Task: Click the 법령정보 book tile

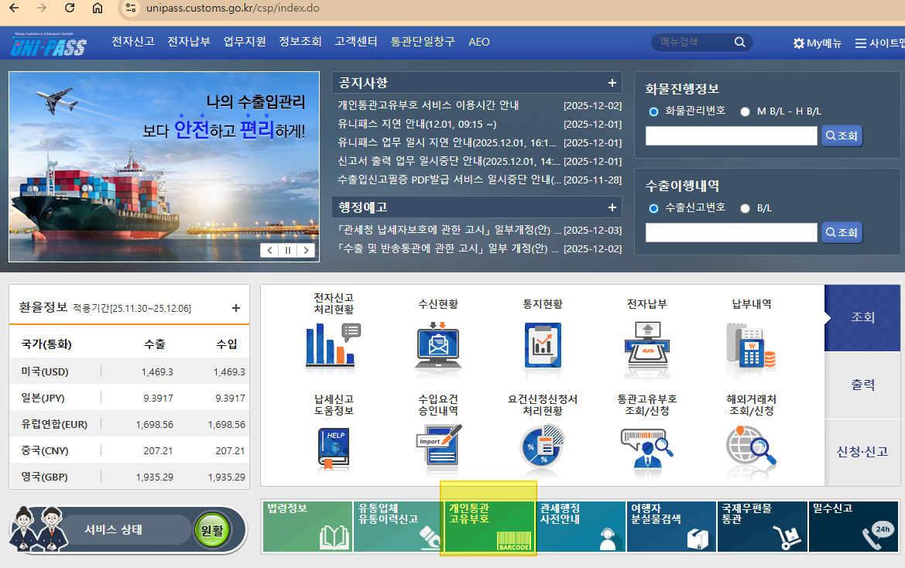Action: pyautogui.click(x=307, y=526)
